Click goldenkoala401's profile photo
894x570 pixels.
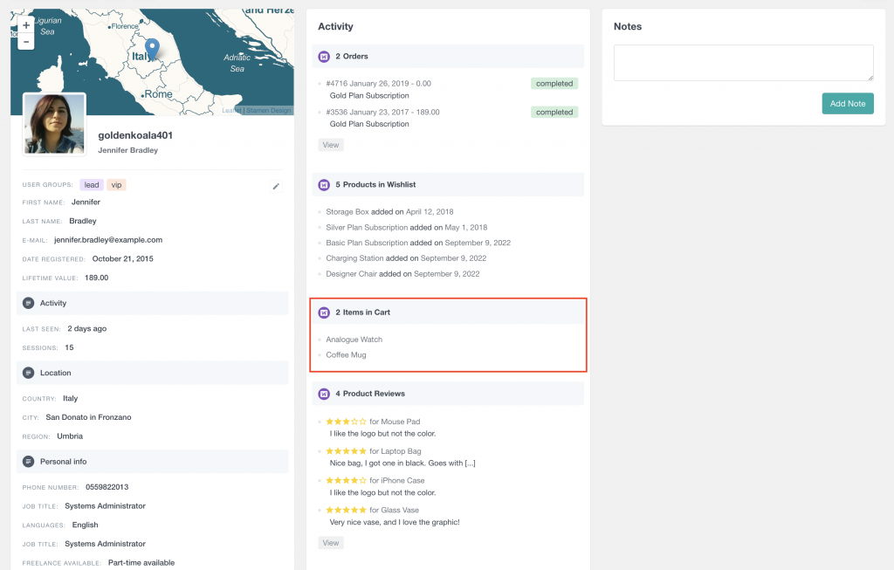[53, 124]
